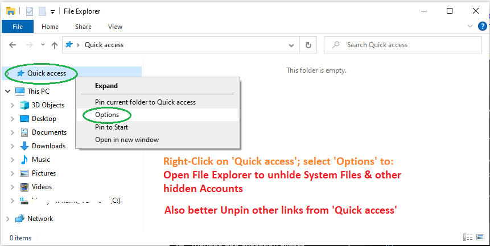Collapse the This PC tree node
Screen dimensions: 490x246
pos(8,91)
